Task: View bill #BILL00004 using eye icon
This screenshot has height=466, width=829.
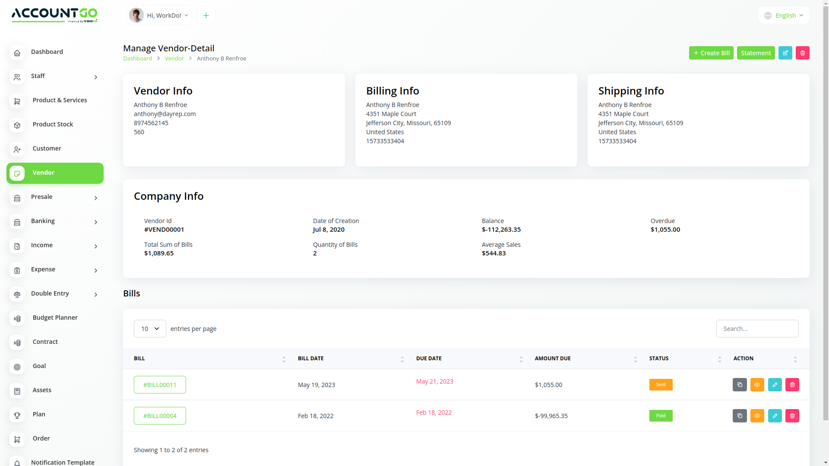Action: 757,416
